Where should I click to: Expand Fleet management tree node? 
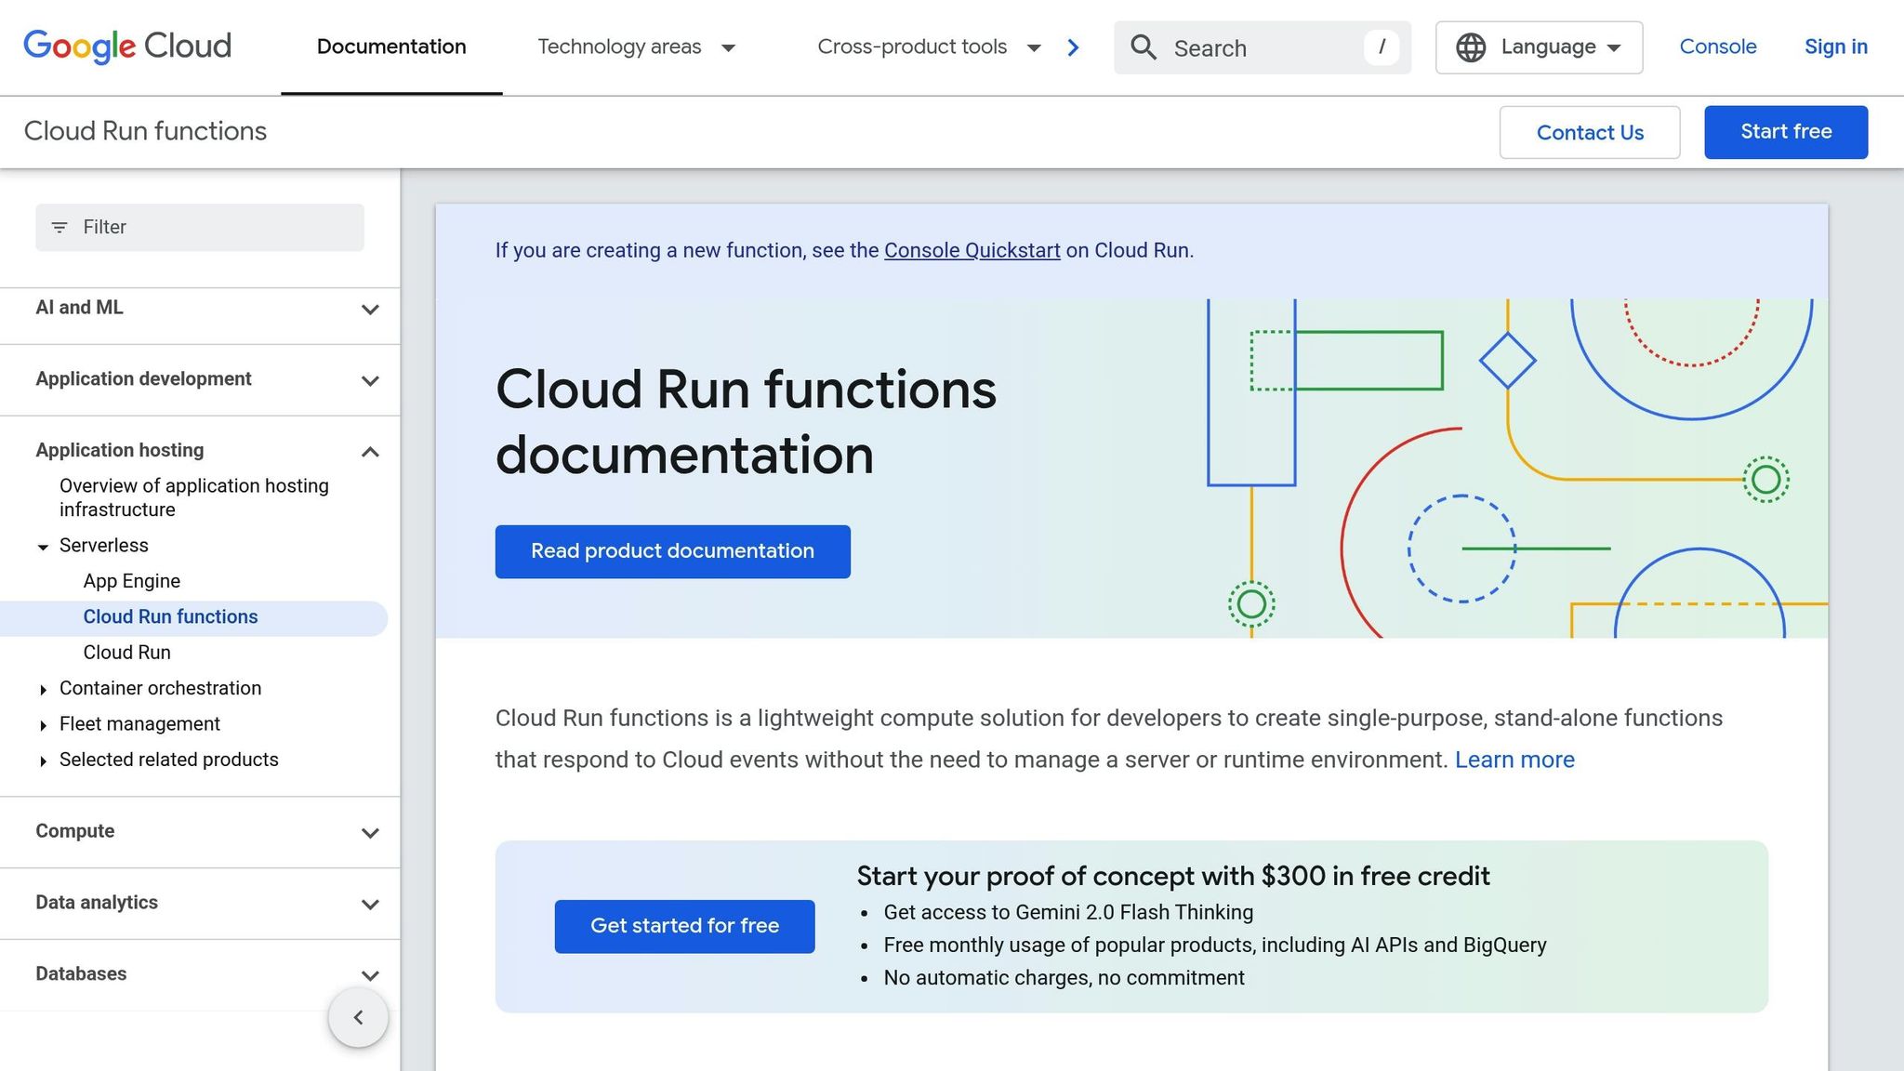pos(43,725)
